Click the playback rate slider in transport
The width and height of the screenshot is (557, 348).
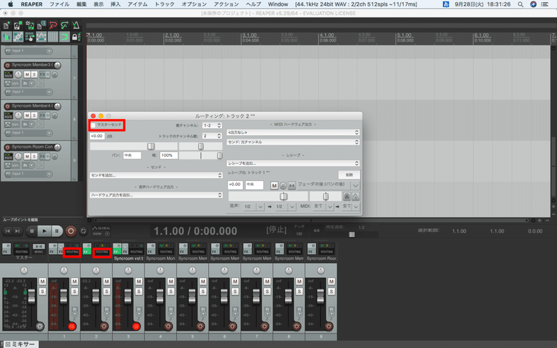[x=352, y=235]
